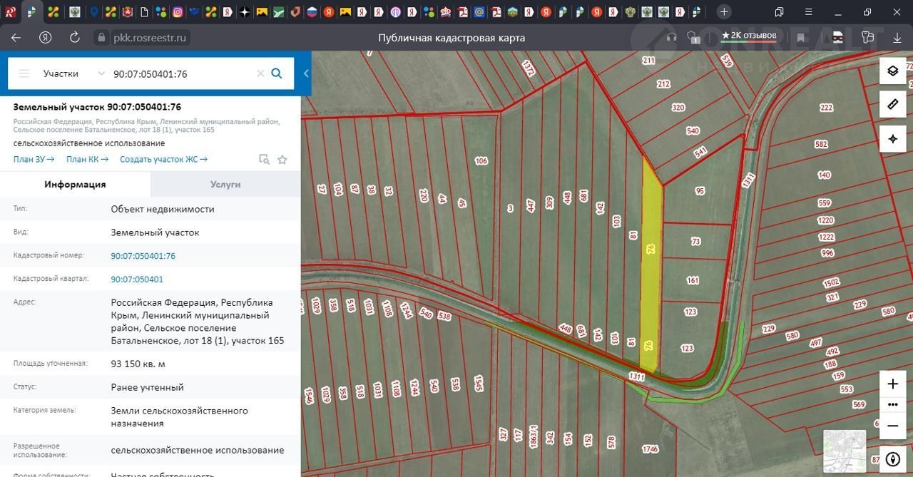
Task: Open cadastral quarter 90:07:050401 link
Action: point(137,279)
